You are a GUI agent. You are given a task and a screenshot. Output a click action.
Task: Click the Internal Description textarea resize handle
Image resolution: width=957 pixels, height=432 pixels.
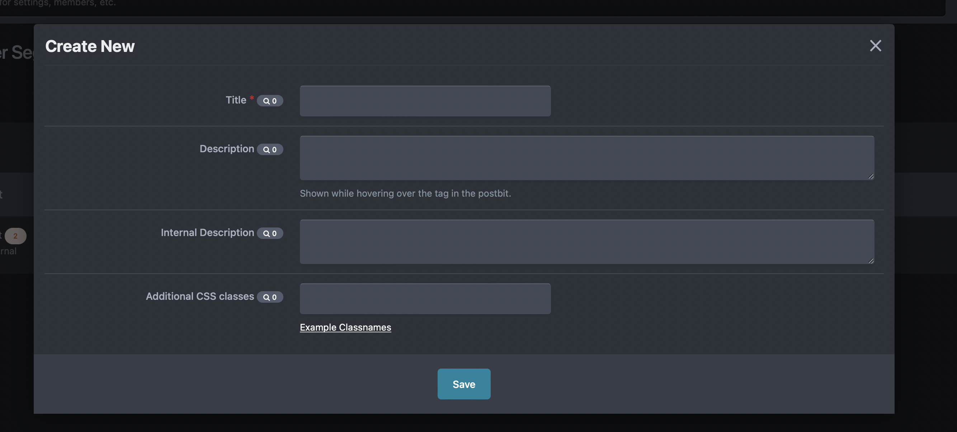871,260
